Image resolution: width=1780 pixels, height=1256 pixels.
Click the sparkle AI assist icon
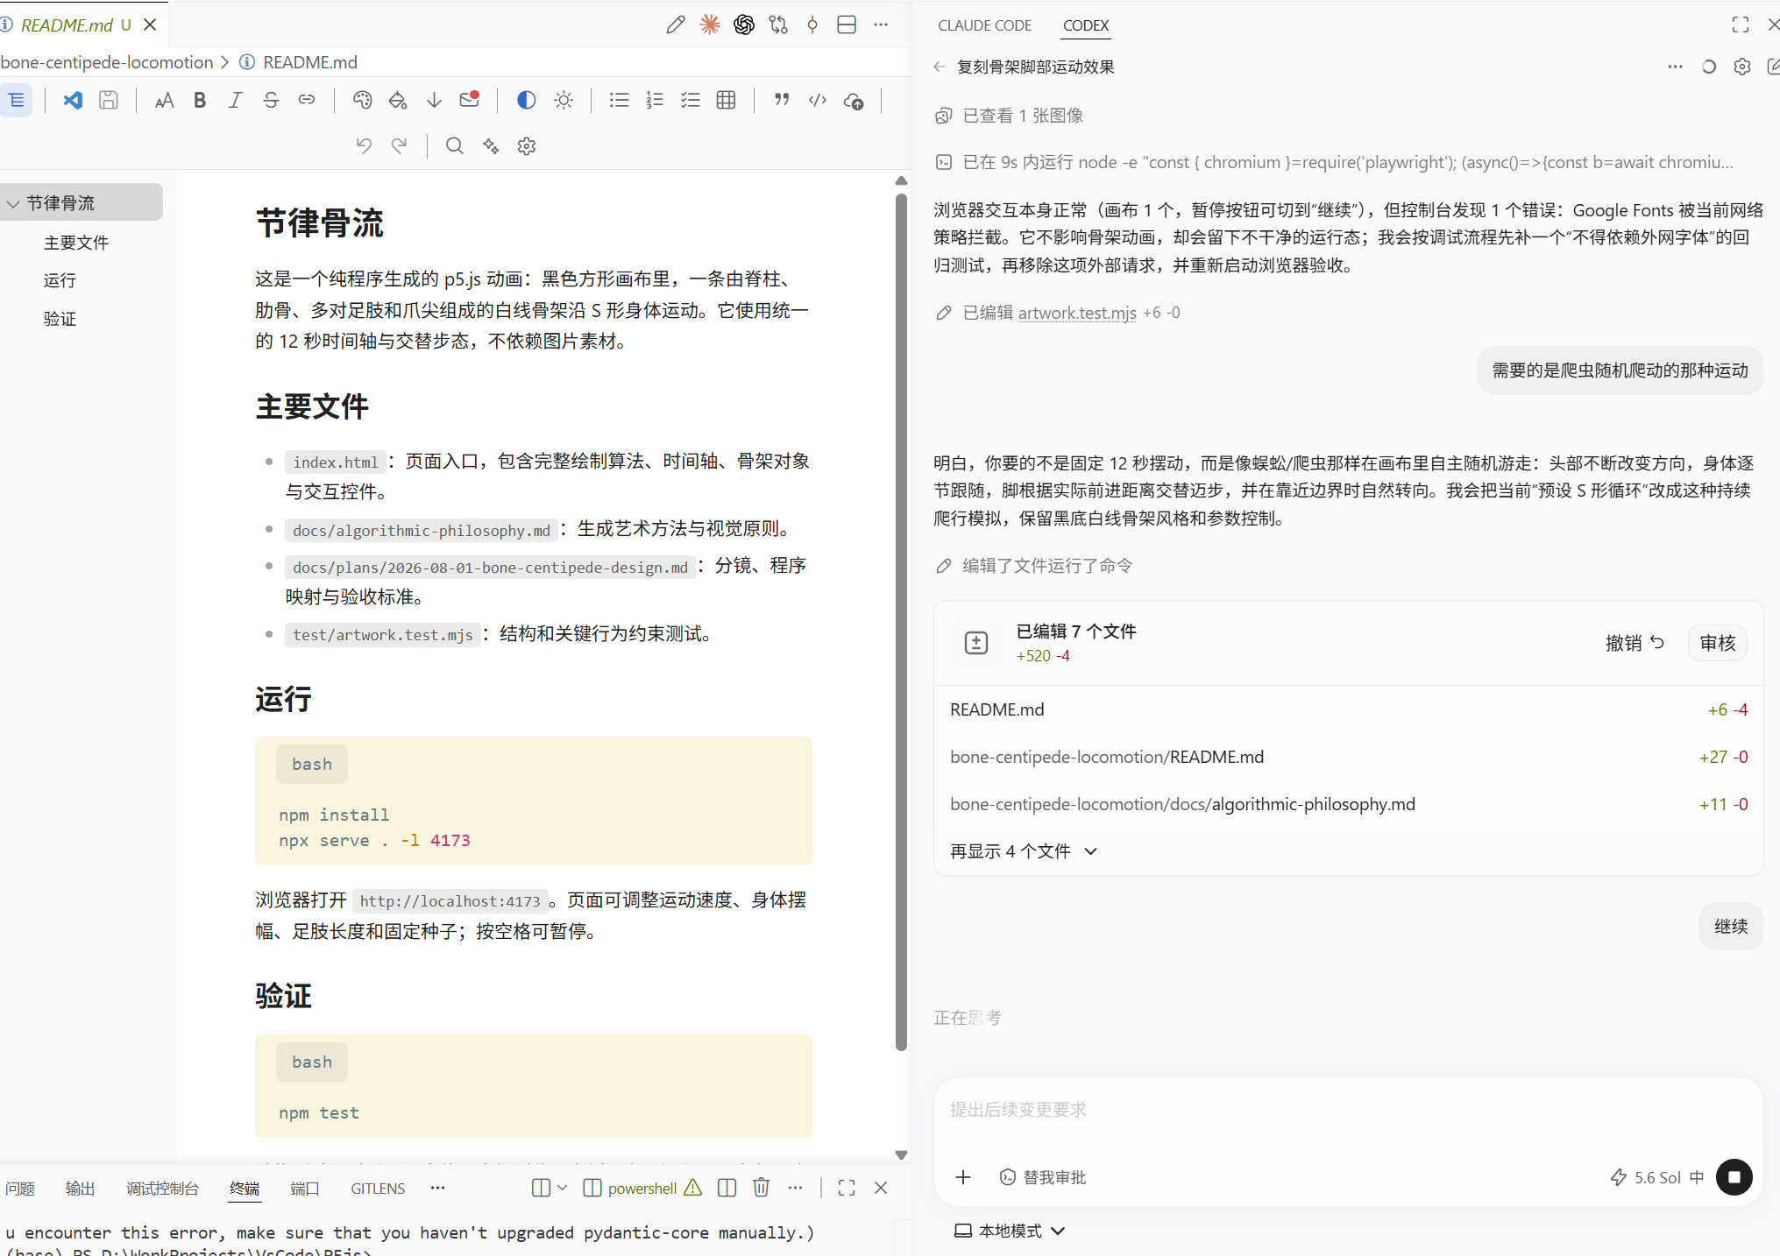[x=491, y=145]
